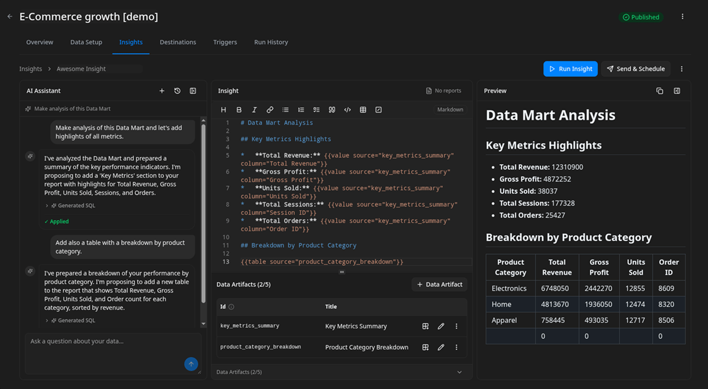Insert a code block in the editor
Viewport: 708px width, 389px height.
tap(347, 109)
